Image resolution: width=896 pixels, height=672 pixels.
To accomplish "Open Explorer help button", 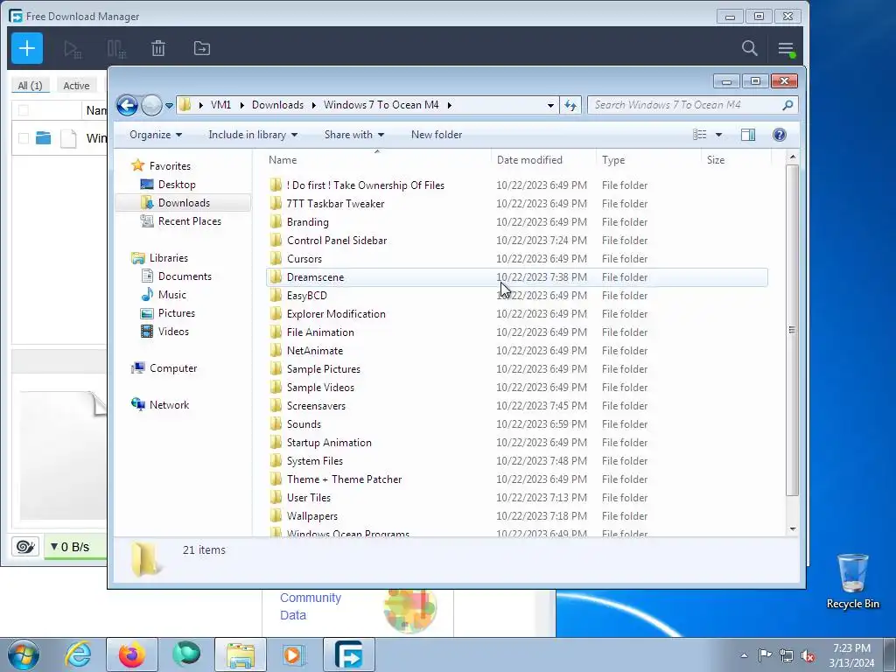I will click(x=779, y=135).
